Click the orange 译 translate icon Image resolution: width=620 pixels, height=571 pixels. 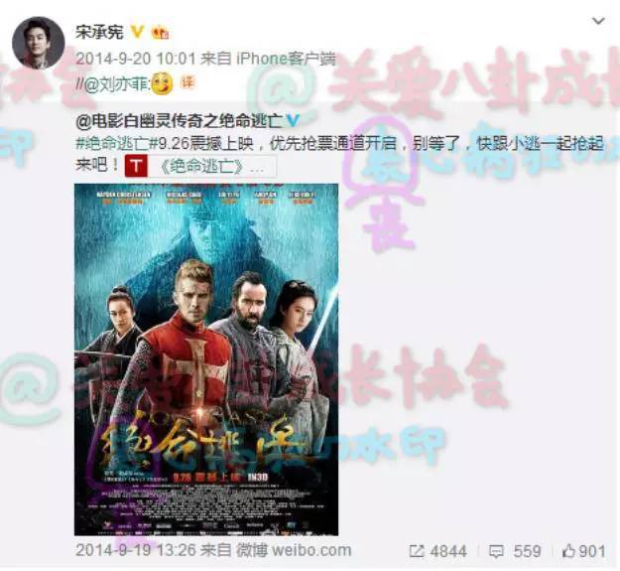click(x=188, y=82)
